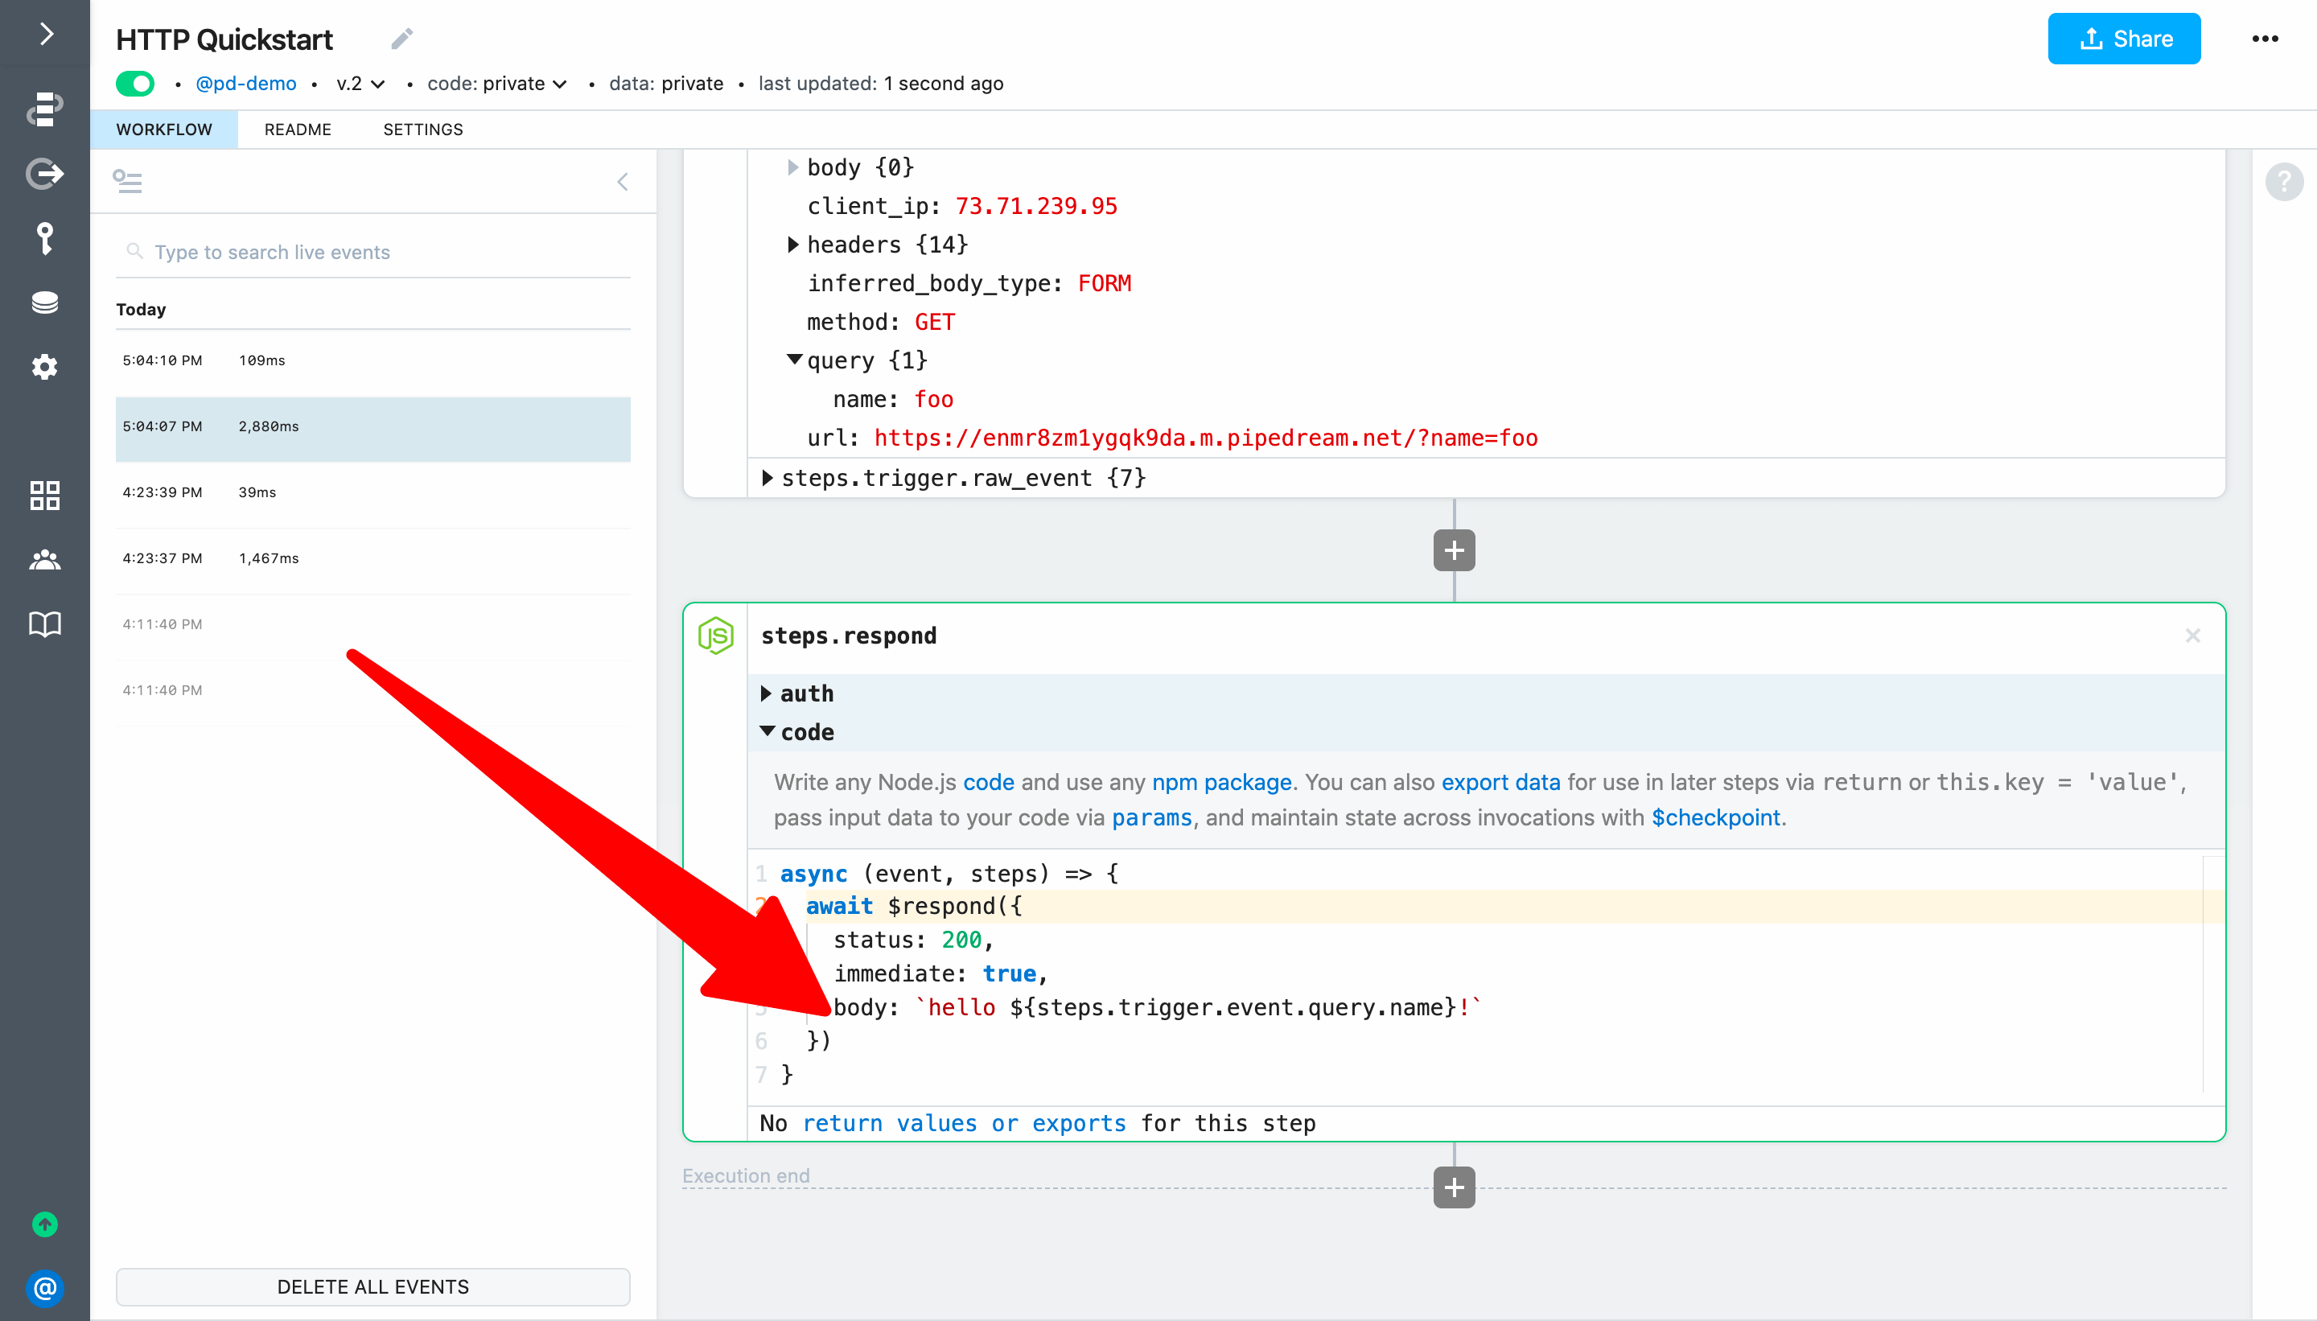
Task: Toggle the event list view icon
Action: (128, 182)
